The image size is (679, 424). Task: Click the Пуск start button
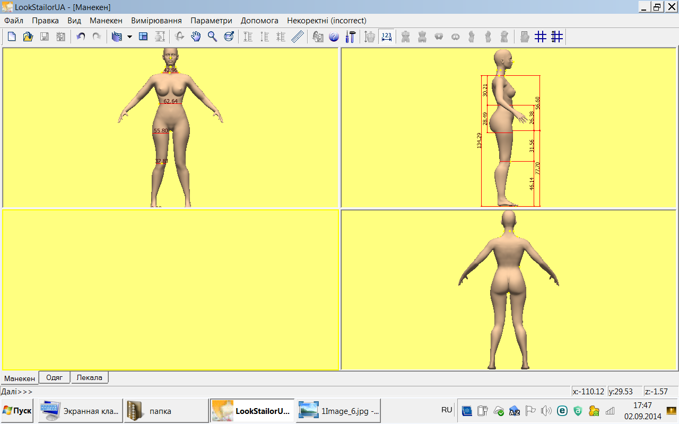18,411
